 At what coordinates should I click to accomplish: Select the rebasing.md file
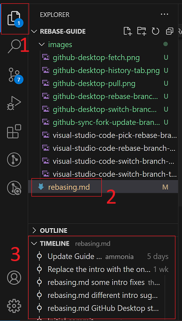103,187
